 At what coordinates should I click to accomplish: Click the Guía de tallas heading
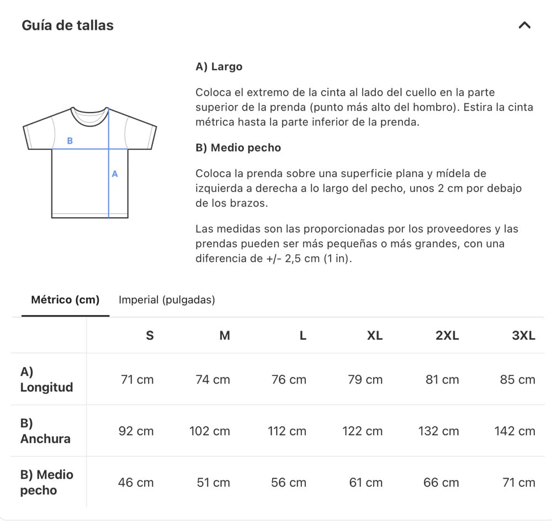click(67, 25)
